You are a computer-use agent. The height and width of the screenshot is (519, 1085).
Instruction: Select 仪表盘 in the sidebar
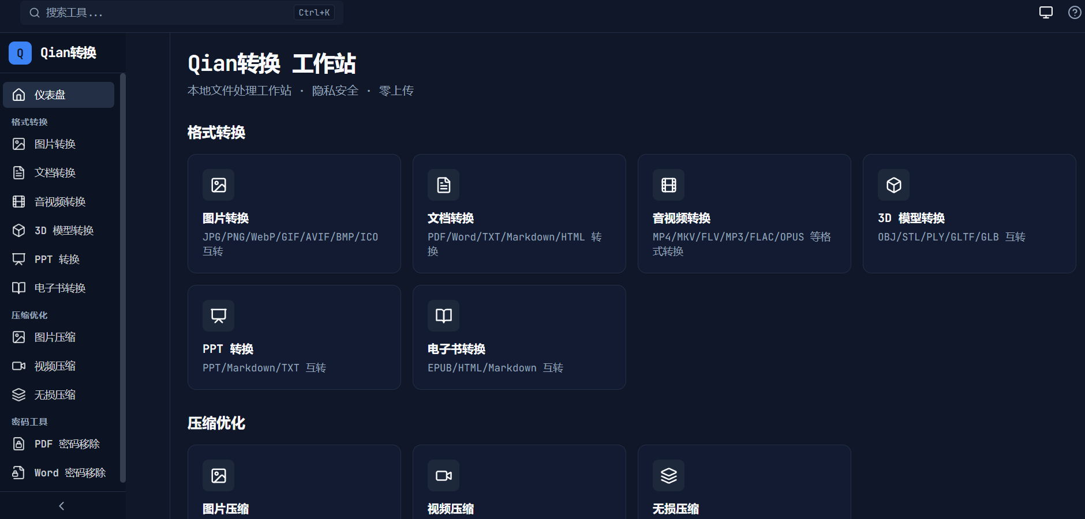pyautogui.click(x=59, y=95)
